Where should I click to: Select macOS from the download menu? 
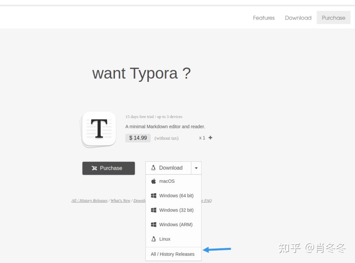point(167,181)
